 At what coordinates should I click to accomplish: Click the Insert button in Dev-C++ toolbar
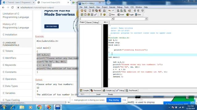[121, 15]
